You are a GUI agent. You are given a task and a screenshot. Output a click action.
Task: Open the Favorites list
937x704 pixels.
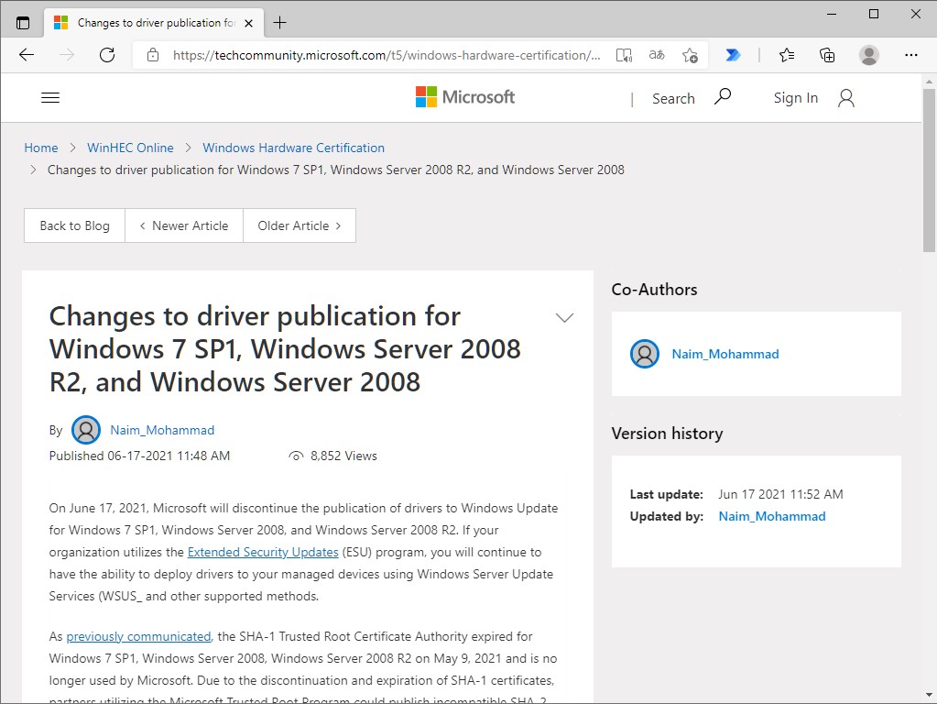786,55
